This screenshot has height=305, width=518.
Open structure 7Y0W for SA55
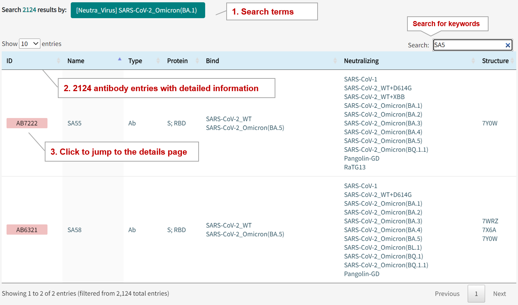pyautogui.click(x=490, y=123)
